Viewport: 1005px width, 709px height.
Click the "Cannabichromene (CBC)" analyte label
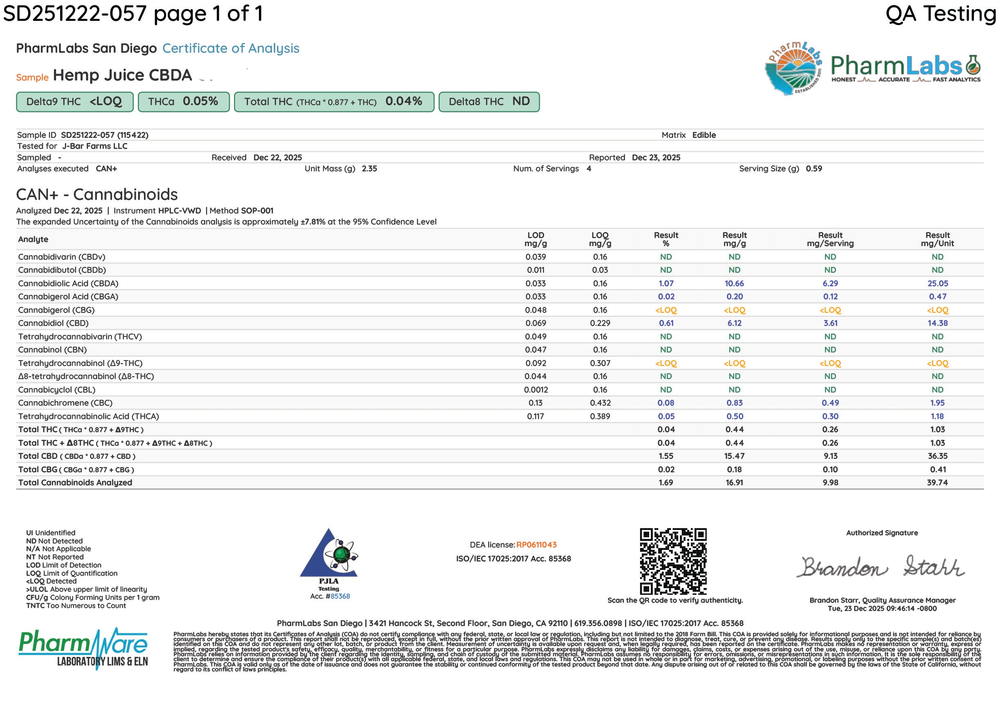65,403
